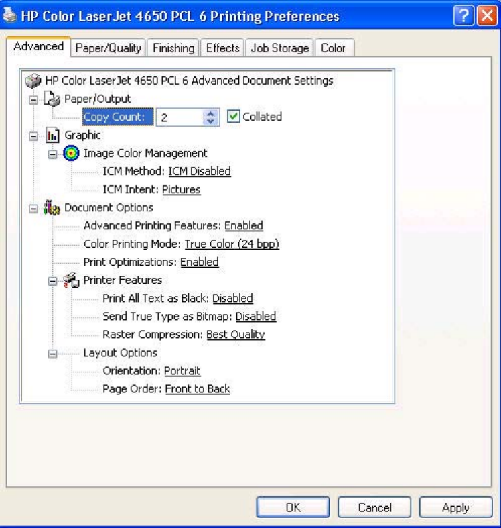Decrease the copy count with the down arrow
This screenshot has height=528, width=501.
click(210, 121)
